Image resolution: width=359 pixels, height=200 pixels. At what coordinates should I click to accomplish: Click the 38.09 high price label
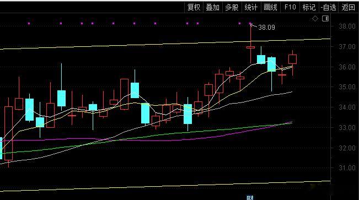click(266, 28)
